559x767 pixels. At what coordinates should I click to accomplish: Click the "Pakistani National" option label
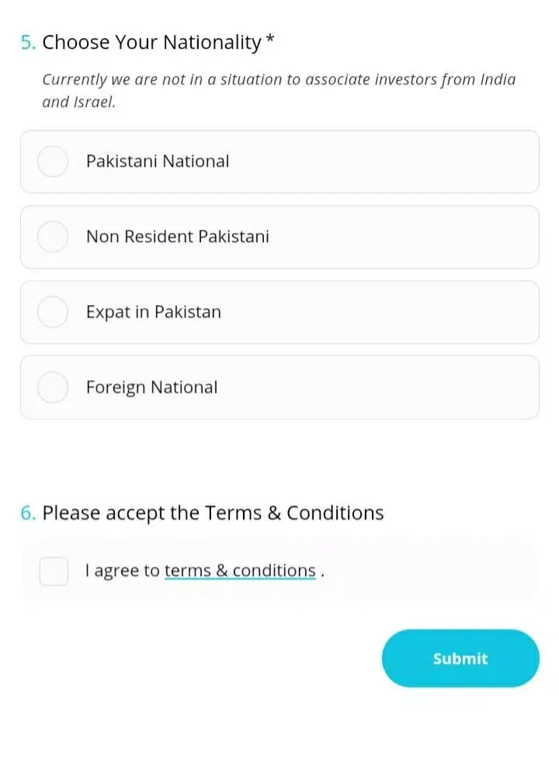[158, 161]
